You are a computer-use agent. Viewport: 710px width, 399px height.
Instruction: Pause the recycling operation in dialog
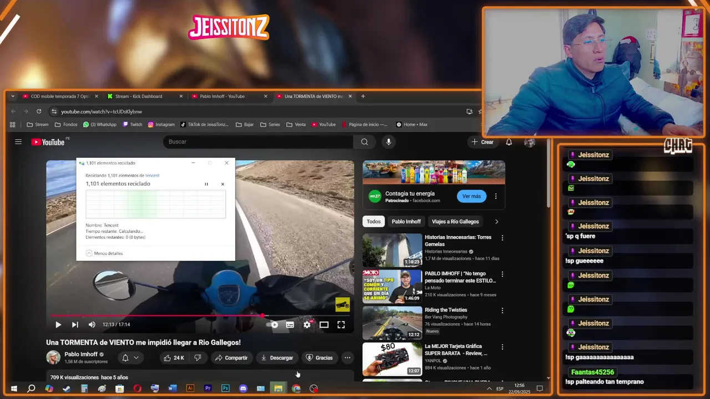click(x=206, y=184)
